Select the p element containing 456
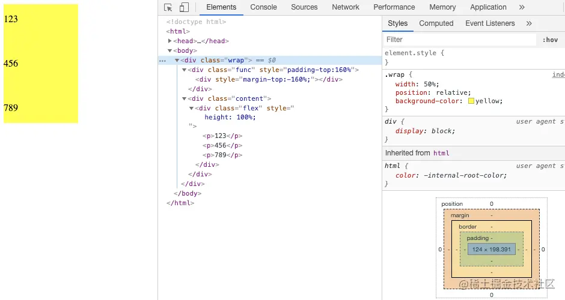 coord(222,146)
